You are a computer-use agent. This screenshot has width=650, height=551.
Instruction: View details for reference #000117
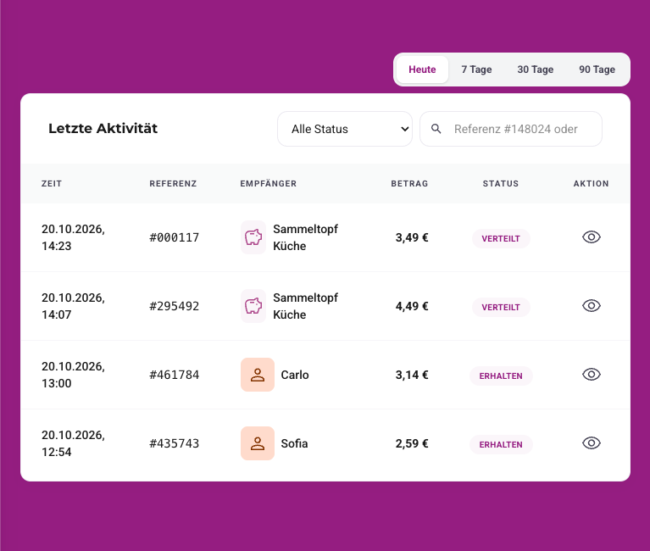coord(592,237)
